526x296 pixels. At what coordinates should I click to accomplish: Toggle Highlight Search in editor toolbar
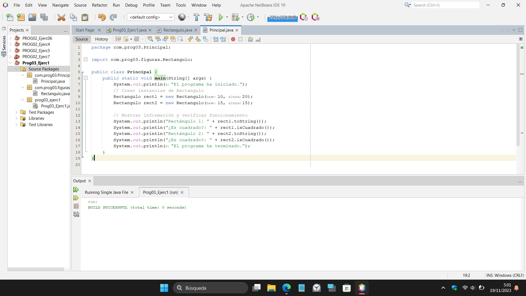pos(173,39)
